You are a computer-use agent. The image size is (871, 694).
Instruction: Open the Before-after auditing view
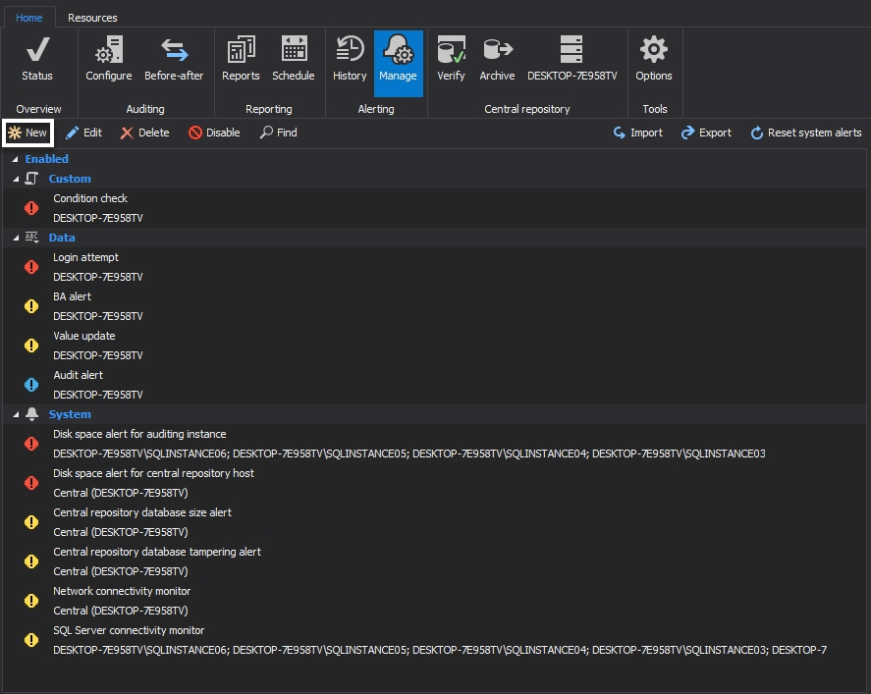tap(174, 60)
